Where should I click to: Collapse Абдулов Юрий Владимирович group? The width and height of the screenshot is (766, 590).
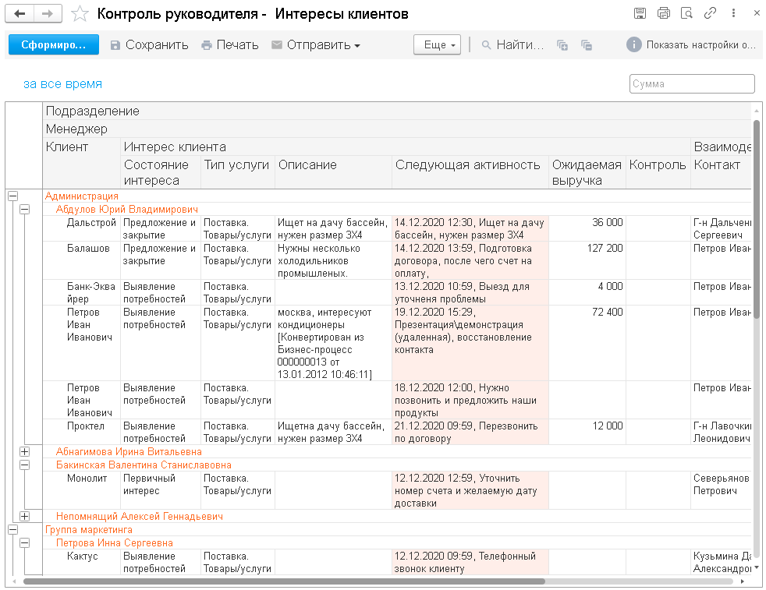24,210
